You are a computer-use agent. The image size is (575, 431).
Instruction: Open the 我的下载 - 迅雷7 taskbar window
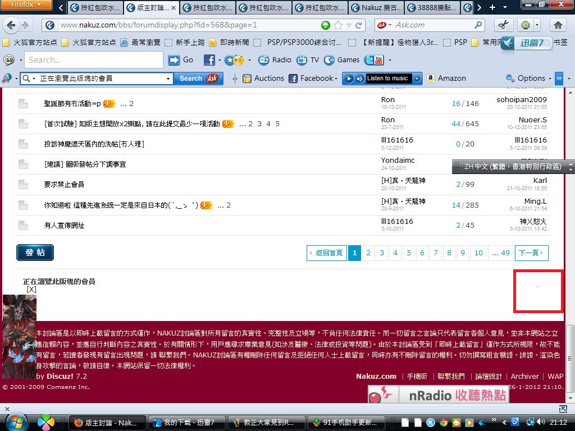pyautogui.click(x=187, y=423)
